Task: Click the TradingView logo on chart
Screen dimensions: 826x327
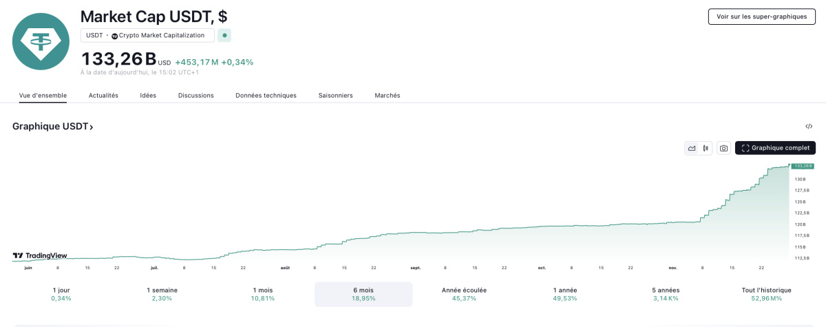Action: tap(40, 255)
